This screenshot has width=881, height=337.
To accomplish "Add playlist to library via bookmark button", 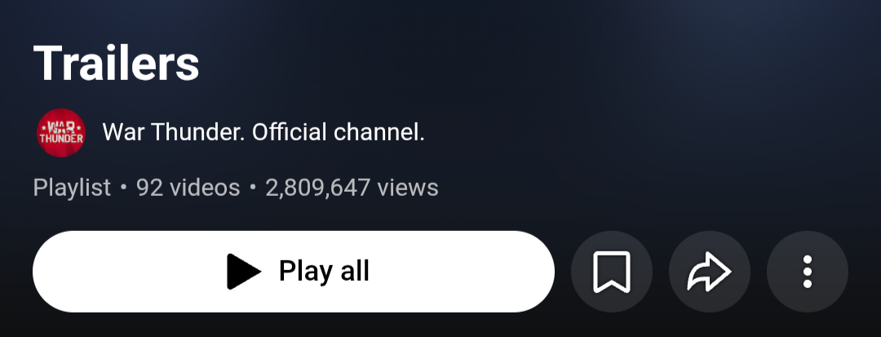I will coord(611,272).
